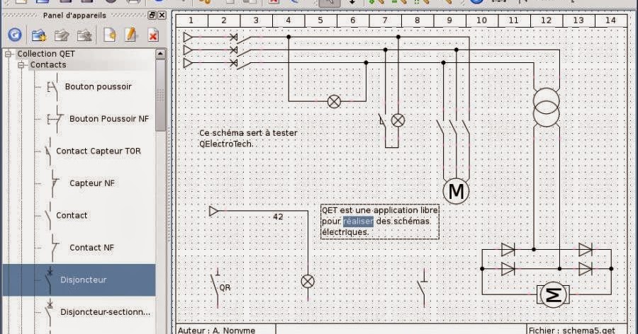Select the Disjoncteur-sectionn... element
The height and width of the screenshot is (334, 638).
(105, 312)
